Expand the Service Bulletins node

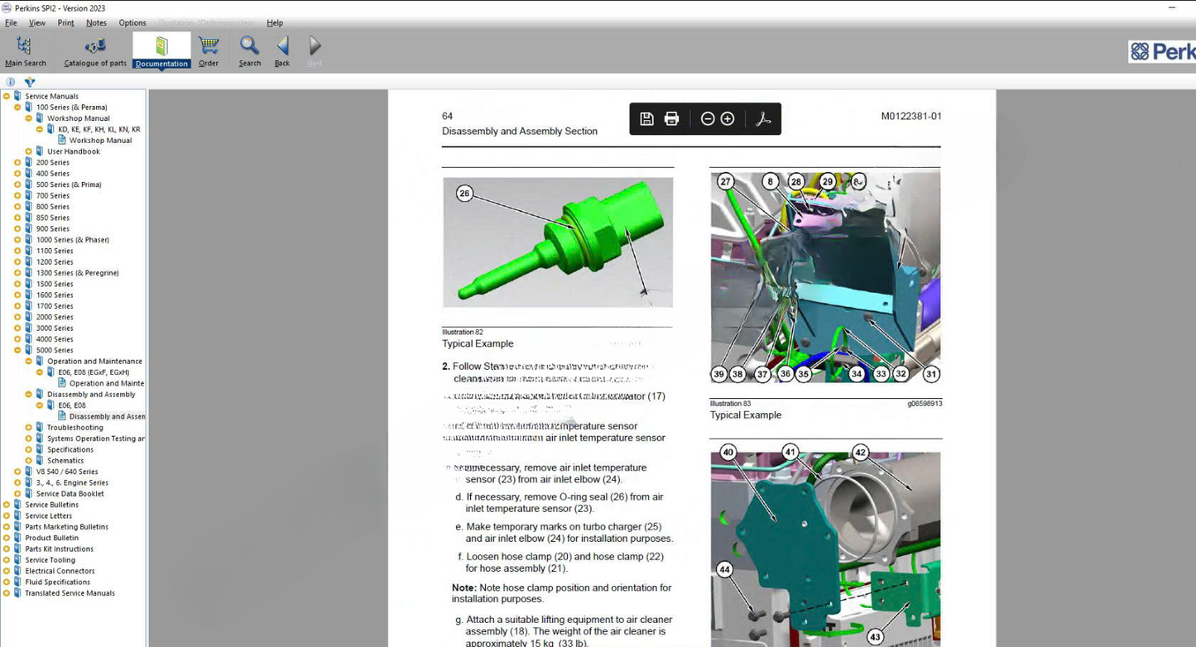coord(7,505)
